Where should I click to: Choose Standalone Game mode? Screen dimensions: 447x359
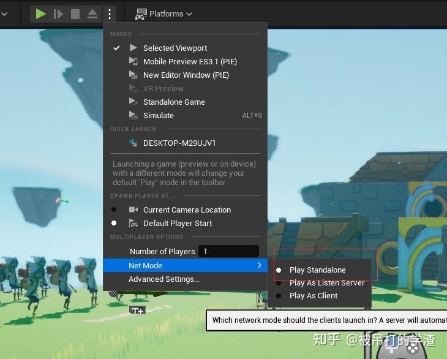click(186, 102)
